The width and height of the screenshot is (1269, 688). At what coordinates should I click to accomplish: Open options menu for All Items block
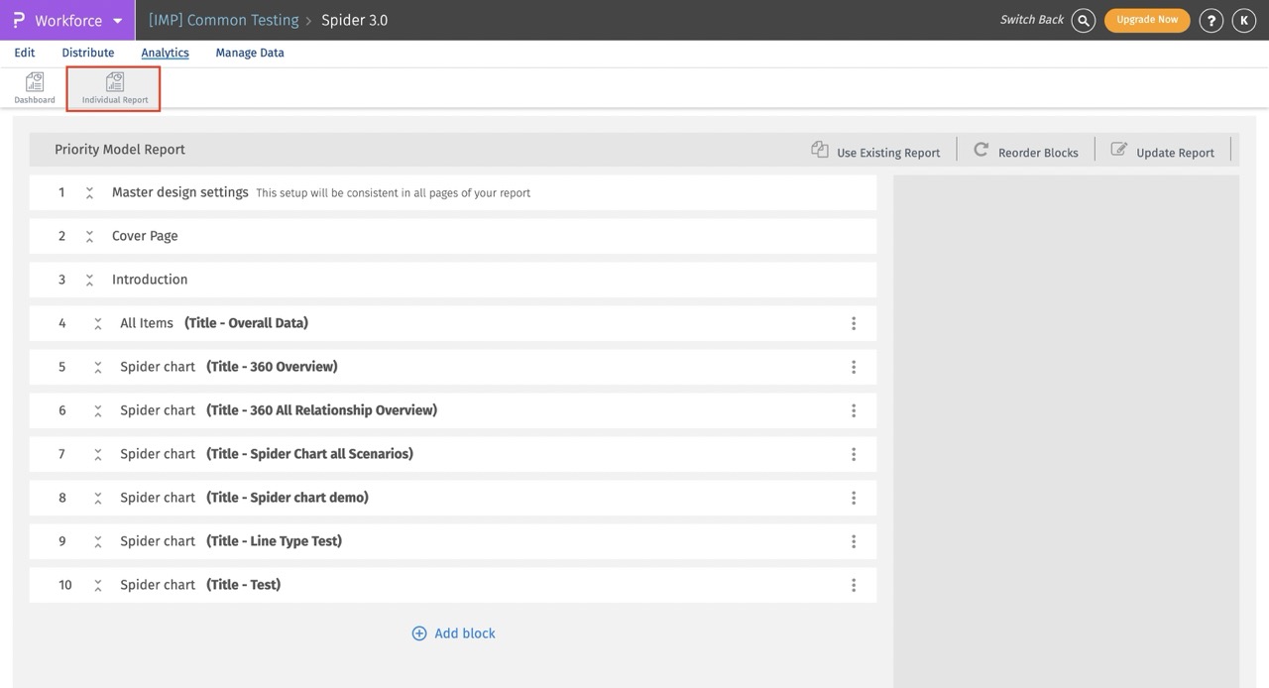854,323
